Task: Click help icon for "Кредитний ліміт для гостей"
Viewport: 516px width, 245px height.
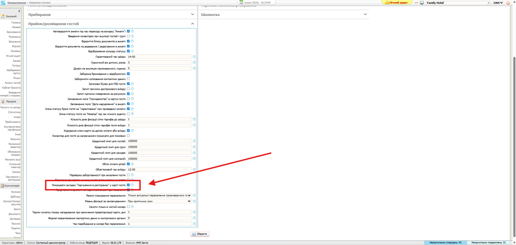Action: (194, 141)
